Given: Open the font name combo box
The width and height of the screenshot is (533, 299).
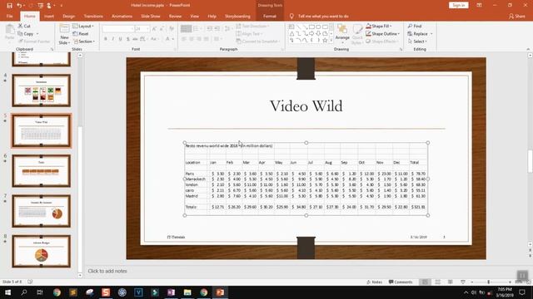Looking at the screenshot, I should pos(118,29).
